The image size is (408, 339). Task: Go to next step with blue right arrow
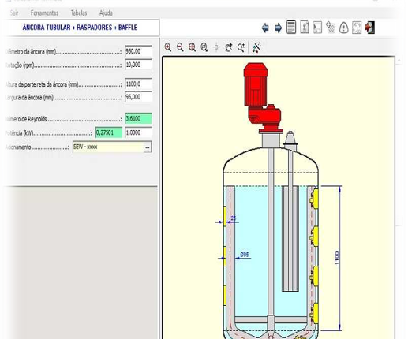tap(278, 28)
